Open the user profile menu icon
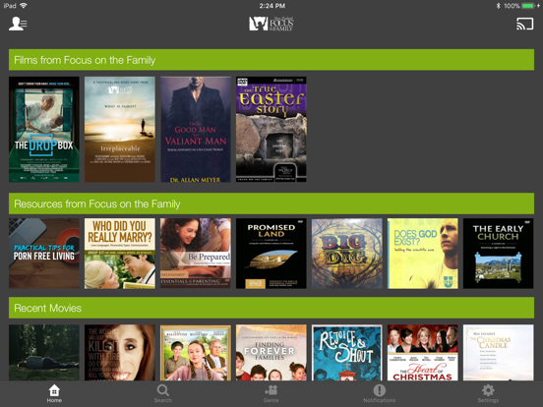This screenshot has width=543, height=407. coord(18,24)
